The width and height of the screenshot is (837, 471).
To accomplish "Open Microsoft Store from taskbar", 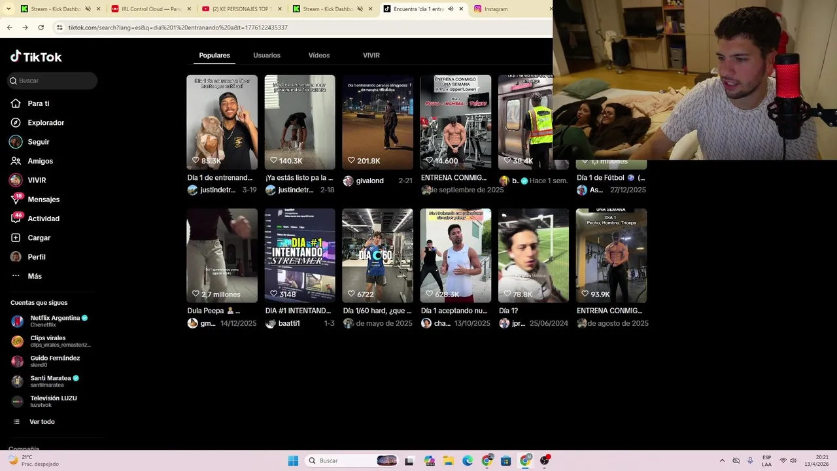I will coord(505,461).
